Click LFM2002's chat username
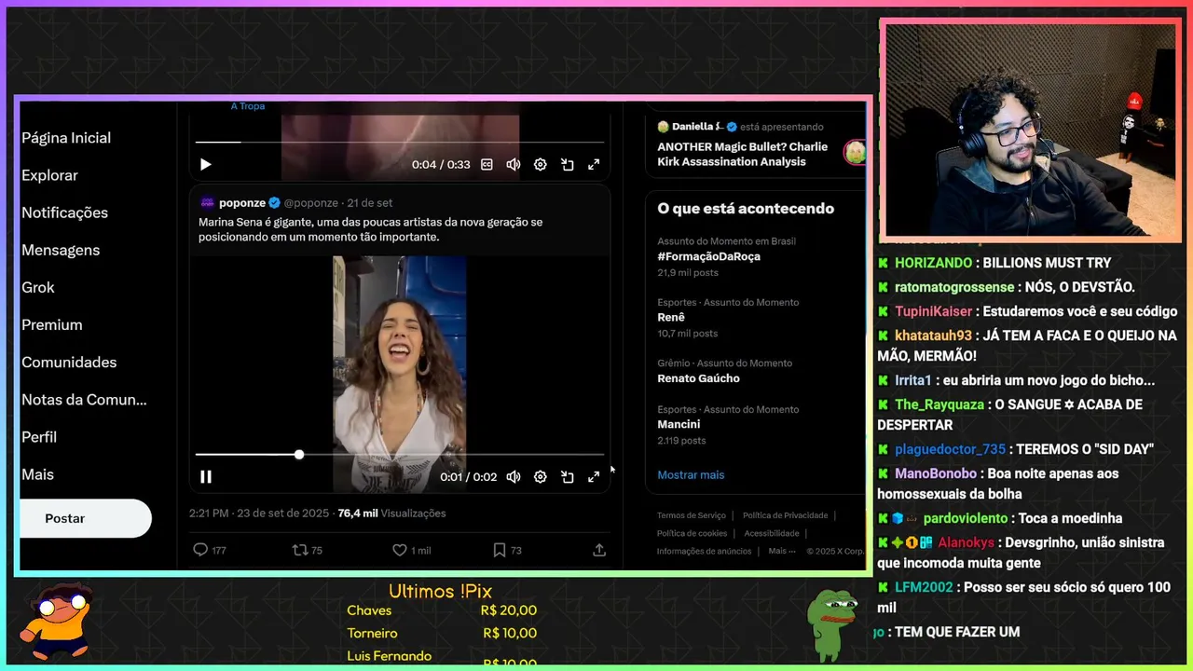Viewport: 1193px width, 671px height. pyautogui.click(x=924, y=587)
